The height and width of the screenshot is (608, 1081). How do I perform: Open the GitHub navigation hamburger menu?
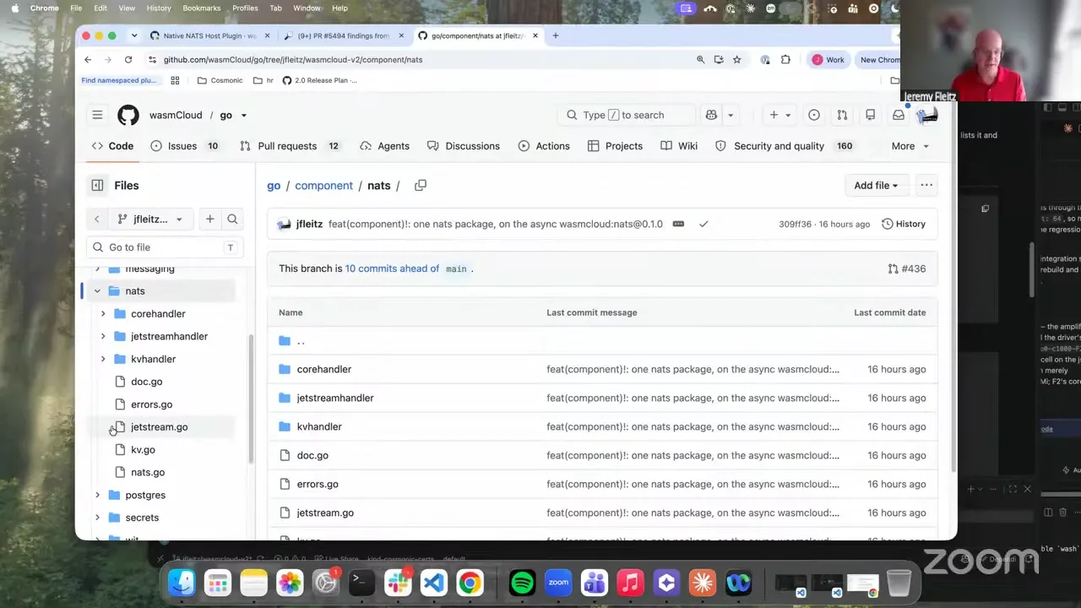click(x=97, y=115)
